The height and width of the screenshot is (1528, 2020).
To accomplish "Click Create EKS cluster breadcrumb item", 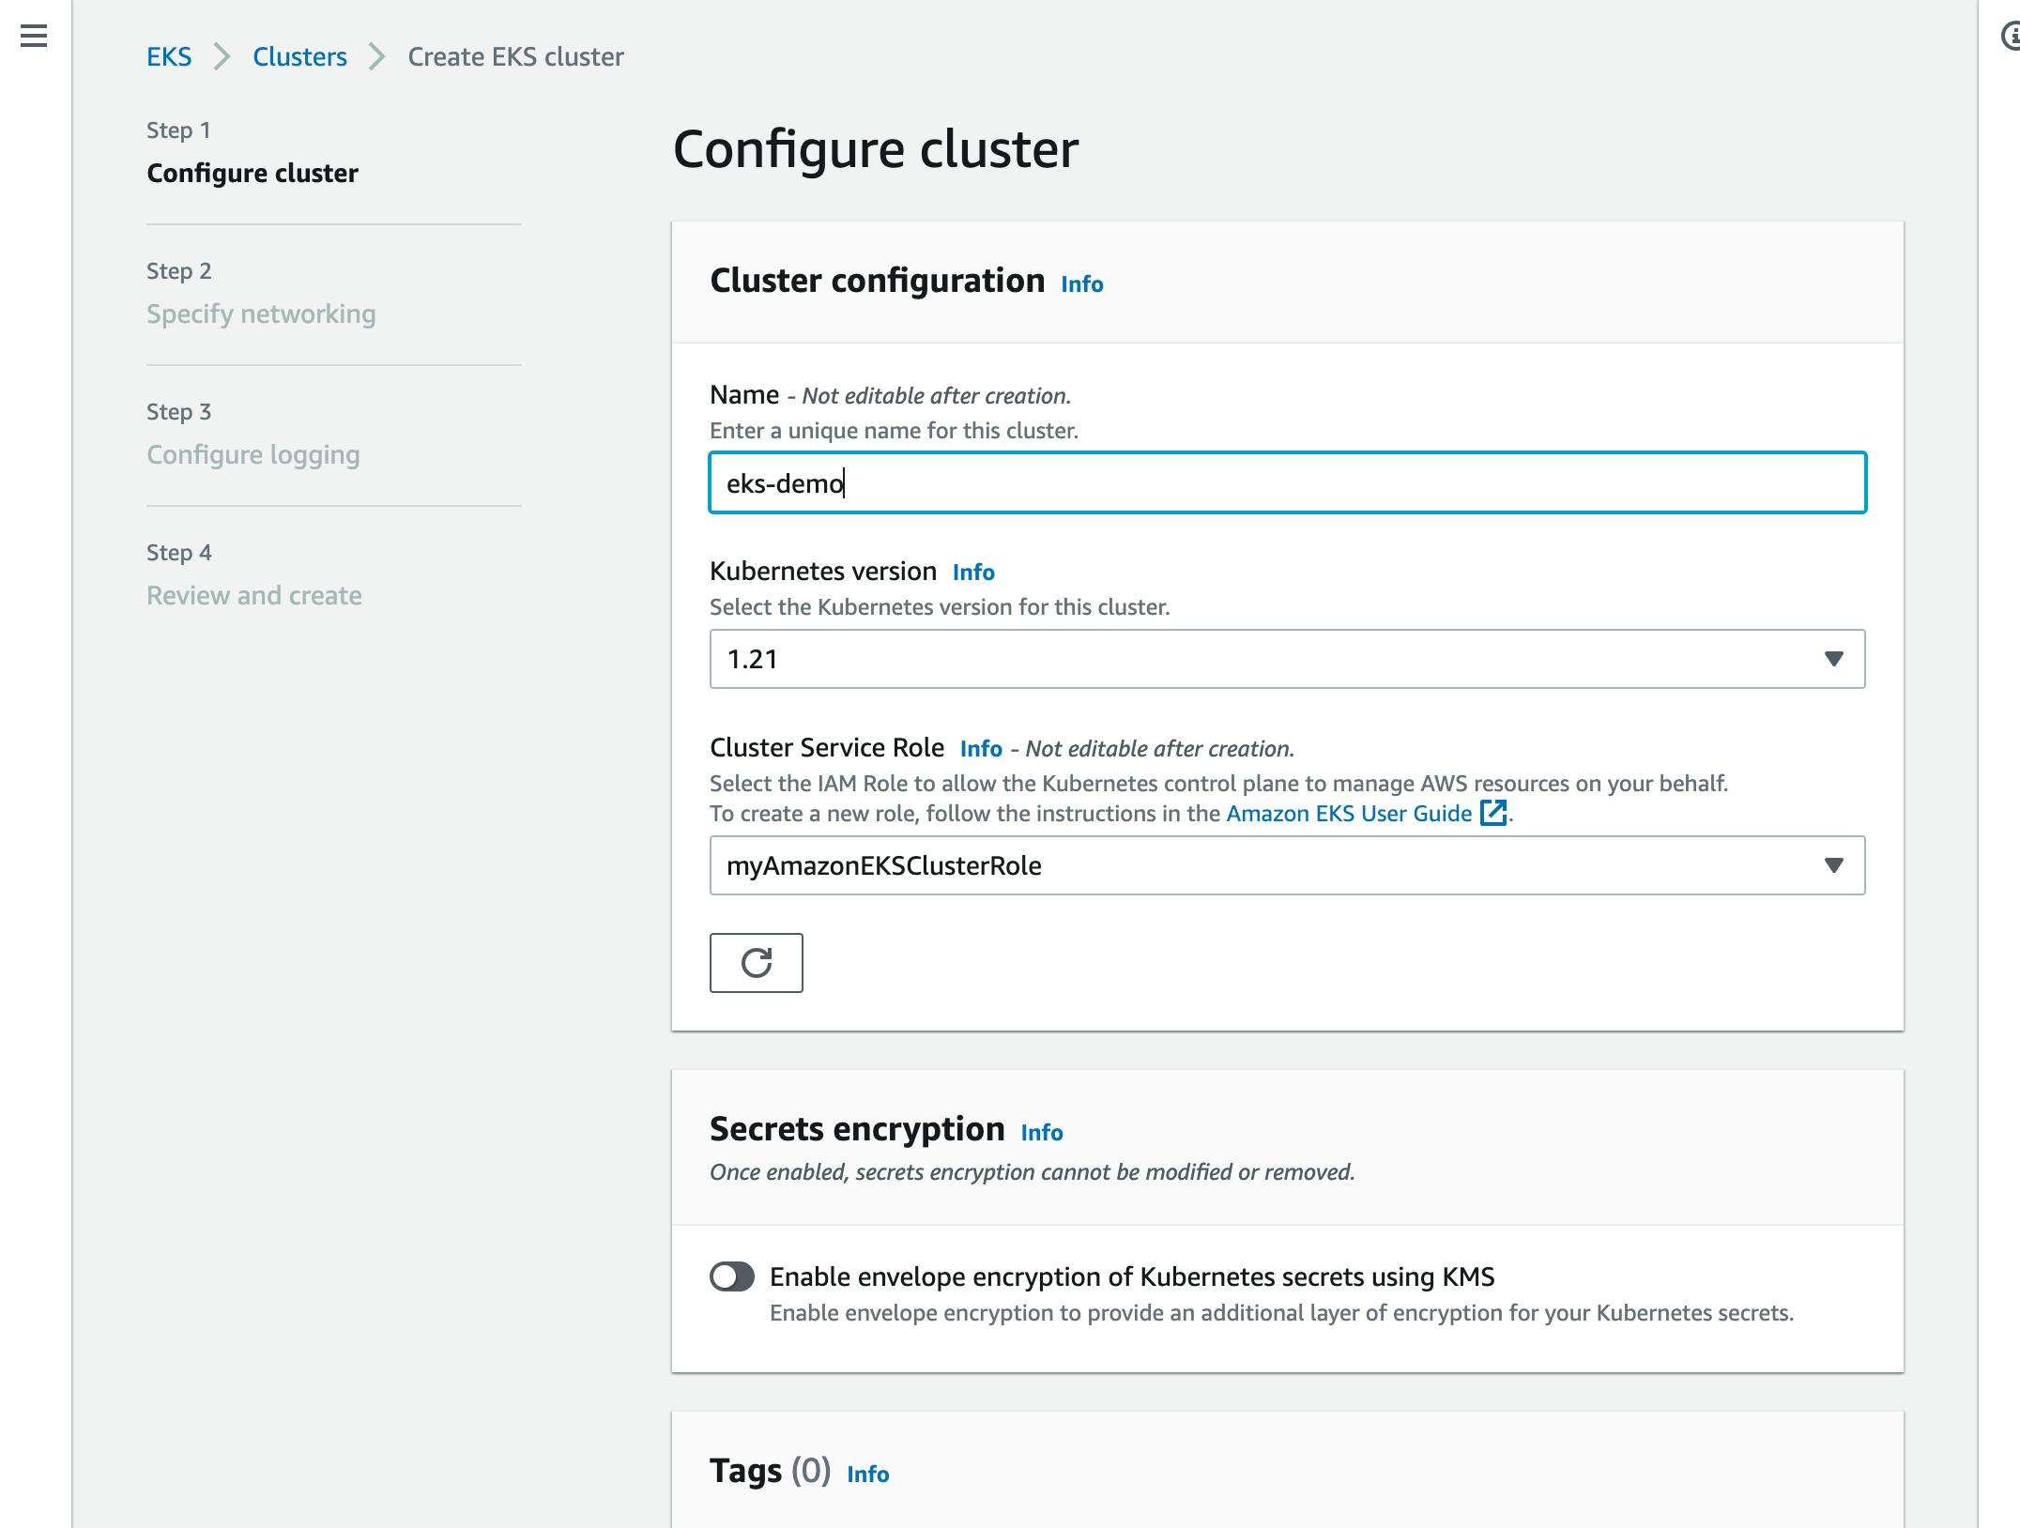I will 513,56.
